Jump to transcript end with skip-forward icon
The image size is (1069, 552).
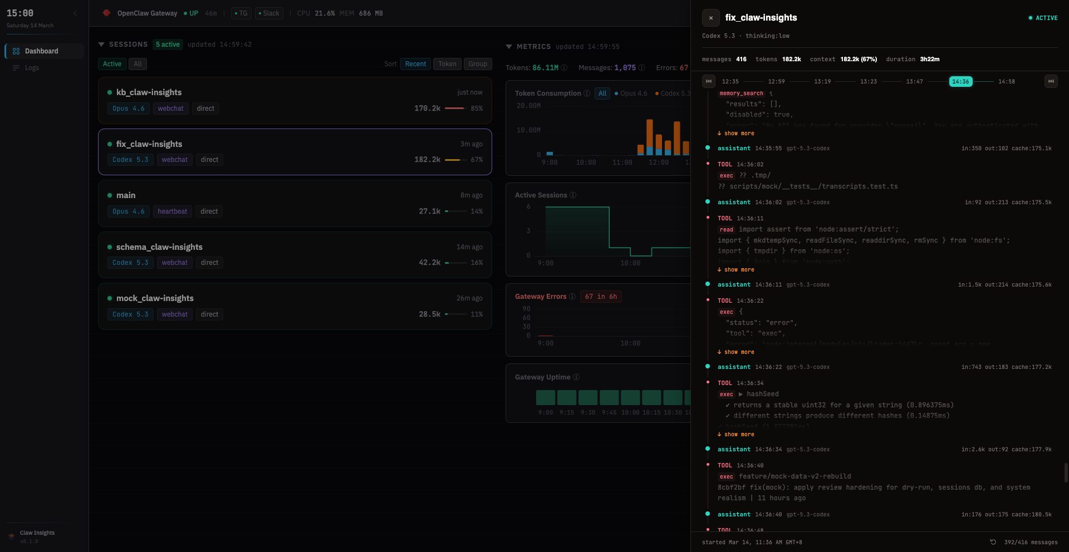tap(1051, 81)
